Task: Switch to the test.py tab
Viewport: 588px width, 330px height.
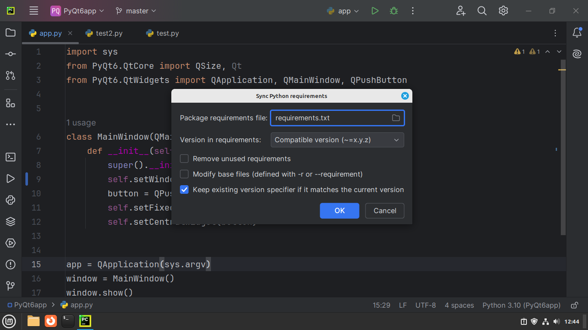Action: click(162, 33)
